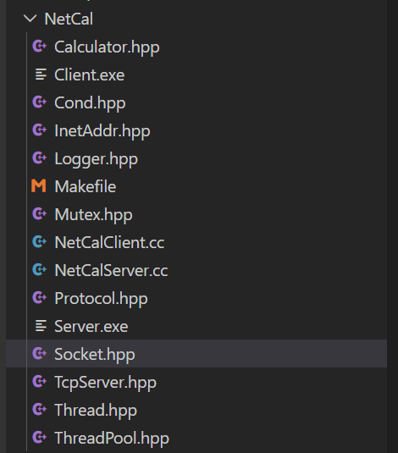Open the Makefile entry
398x453 pixels.
[86, 186]
